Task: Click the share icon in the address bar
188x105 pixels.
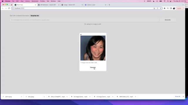Action: tap(157, 8)
